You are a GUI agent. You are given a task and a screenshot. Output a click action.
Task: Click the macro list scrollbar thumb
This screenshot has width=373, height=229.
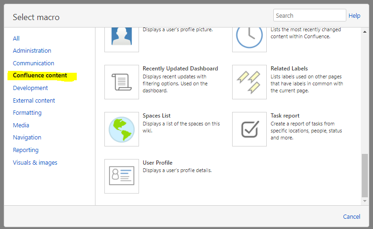(365, 175)
